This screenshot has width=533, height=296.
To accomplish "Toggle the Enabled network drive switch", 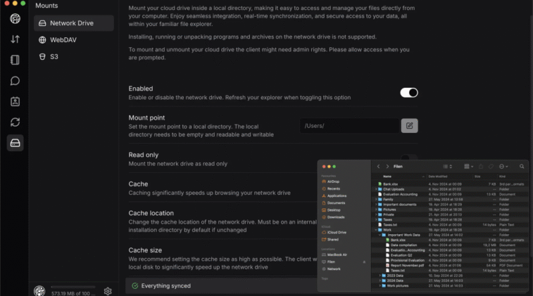I will click(x=409, y=92).
